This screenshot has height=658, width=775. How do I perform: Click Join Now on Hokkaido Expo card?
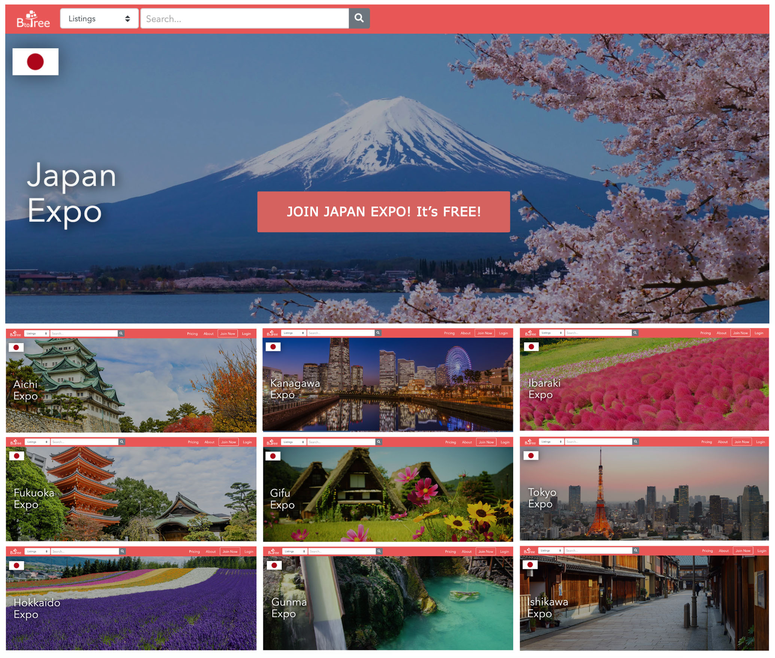(x=230, y=551)
